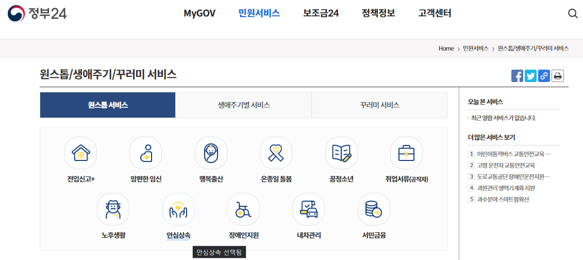Image resolution: width=583 pixels, height=260 pixels.
Task: Click the 더 많은 서비스 보기 heading
Action: pyautogui.click(x=491, y=137)
